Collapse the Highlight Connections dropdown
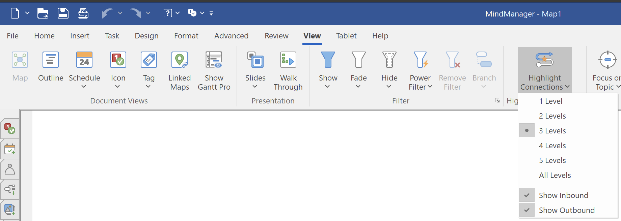The width and height of the screenshot is (621, 221). [545, 70]
